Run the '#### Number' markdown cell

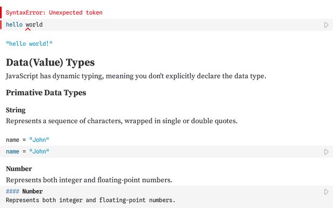tap(326, 192)
